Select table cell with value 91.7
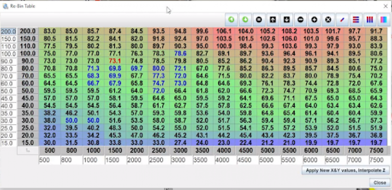This screenshot has height=190, width=392. click(376, 31)
